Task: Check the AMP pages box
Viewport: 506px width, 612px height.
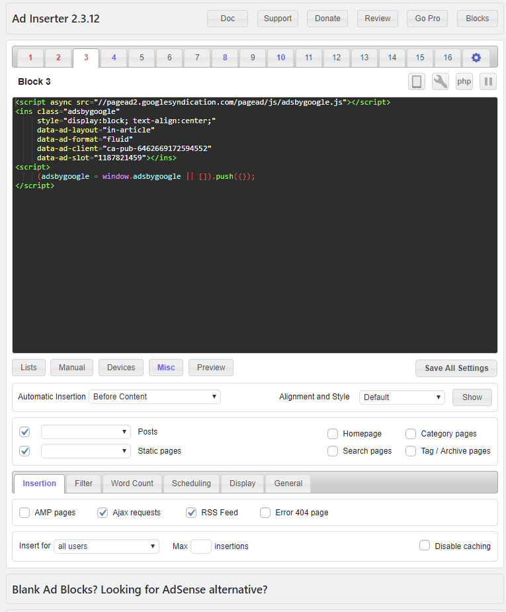Action: click(24, 513)
